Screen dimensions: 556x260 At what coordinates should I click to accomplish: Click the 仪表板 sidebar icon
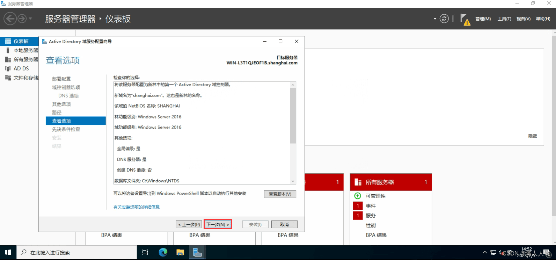click(x=8, y=41)
